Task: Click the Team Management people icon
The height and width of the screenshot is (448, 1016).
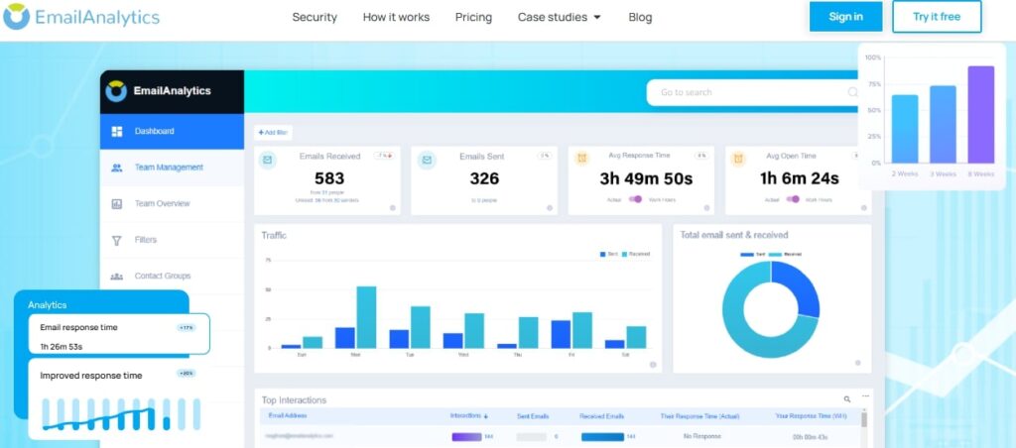Action: 117,168
